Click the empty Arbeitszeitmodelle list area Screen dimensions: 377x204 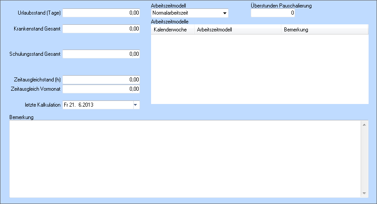260,69
